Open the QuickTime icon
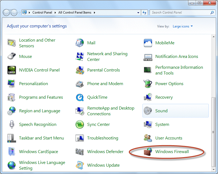Screen dimensions: 218x174 pyautogui.click(x=80, y=97)
